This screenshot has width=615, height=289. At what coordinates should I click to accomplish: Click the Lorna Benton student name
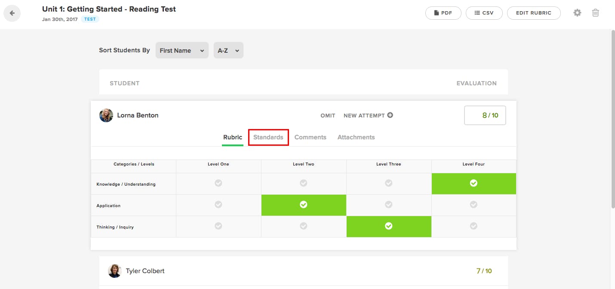point(138,115)
